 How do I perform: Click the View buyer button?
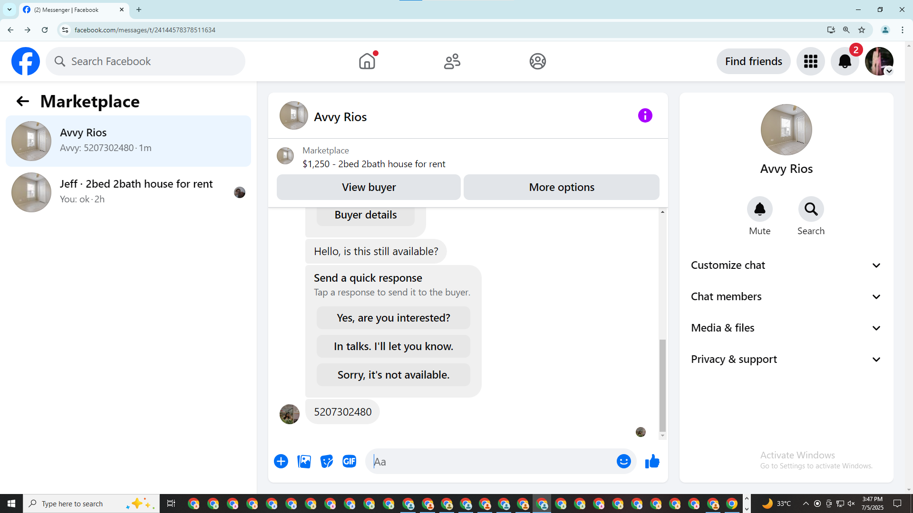click(x=369, y=187)
